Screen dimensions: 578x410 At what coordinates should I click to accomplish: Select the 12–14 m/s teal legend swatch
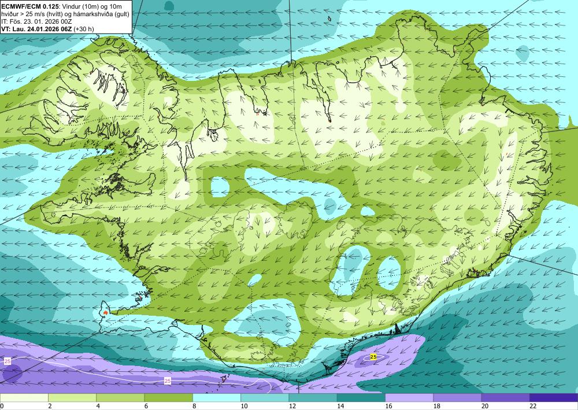pos(313,398)
